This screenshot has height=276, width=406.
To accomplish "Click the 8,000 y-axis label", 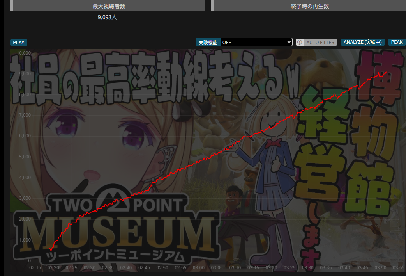I will point(25,94).
